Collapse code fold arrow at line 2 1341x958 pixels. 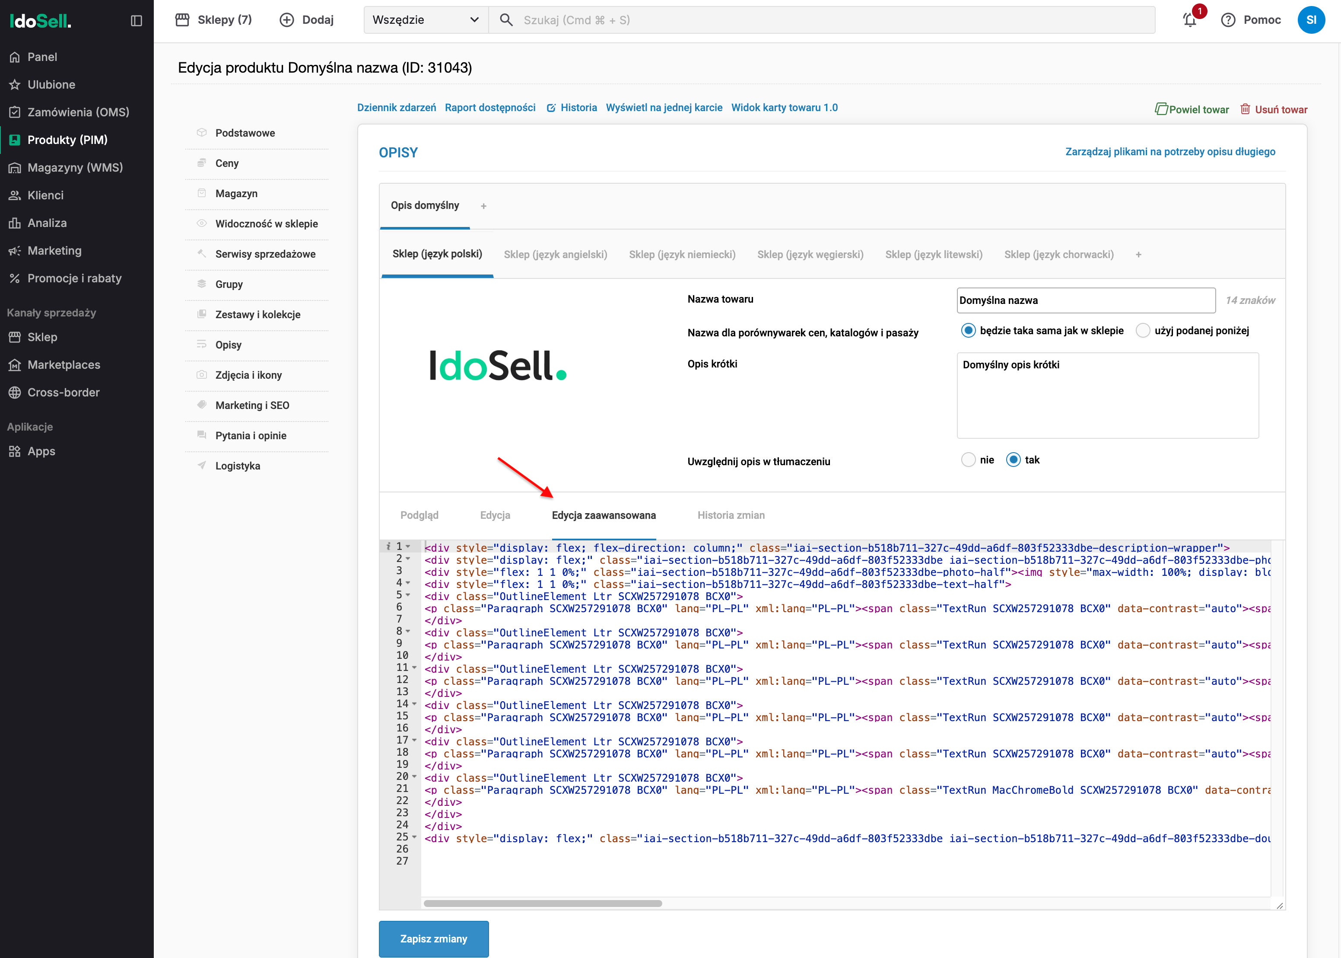(x=408, y=559)
